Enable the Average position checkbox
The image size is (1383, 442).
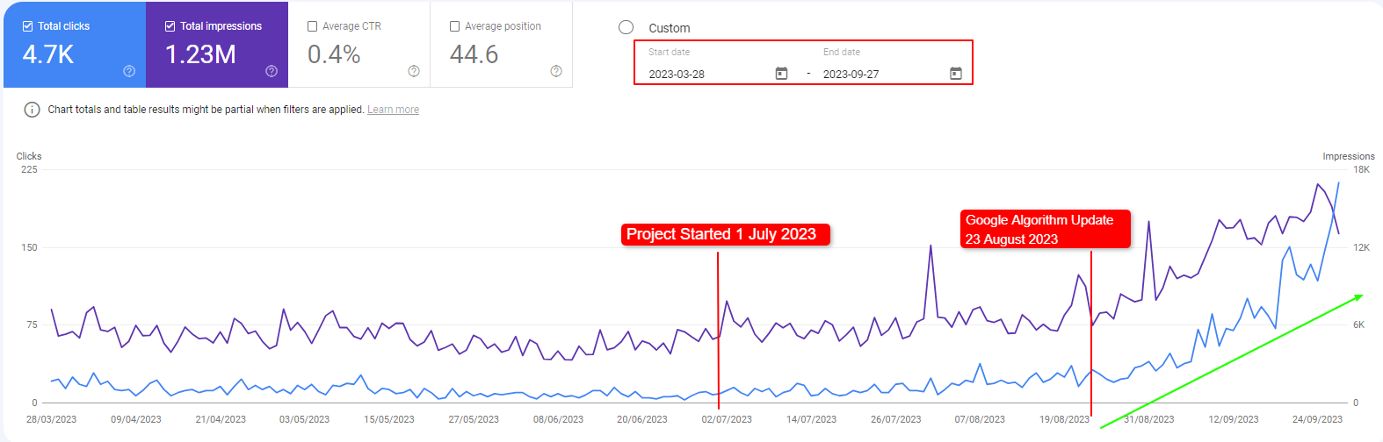[x=454, y=26]
